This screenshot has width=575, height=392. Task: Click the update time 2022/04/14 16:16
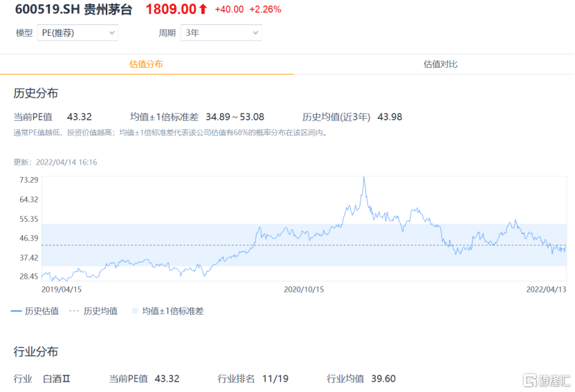[x=66, y=162]
